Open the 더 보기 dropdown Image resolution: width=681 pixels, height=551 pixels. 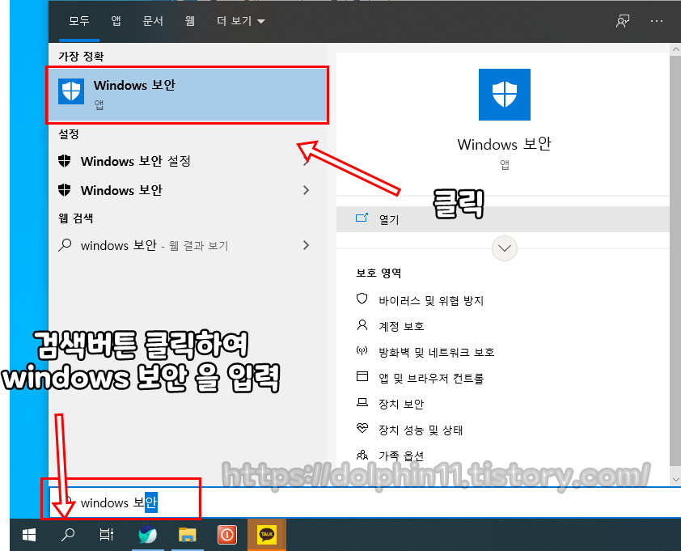point(240,21)
